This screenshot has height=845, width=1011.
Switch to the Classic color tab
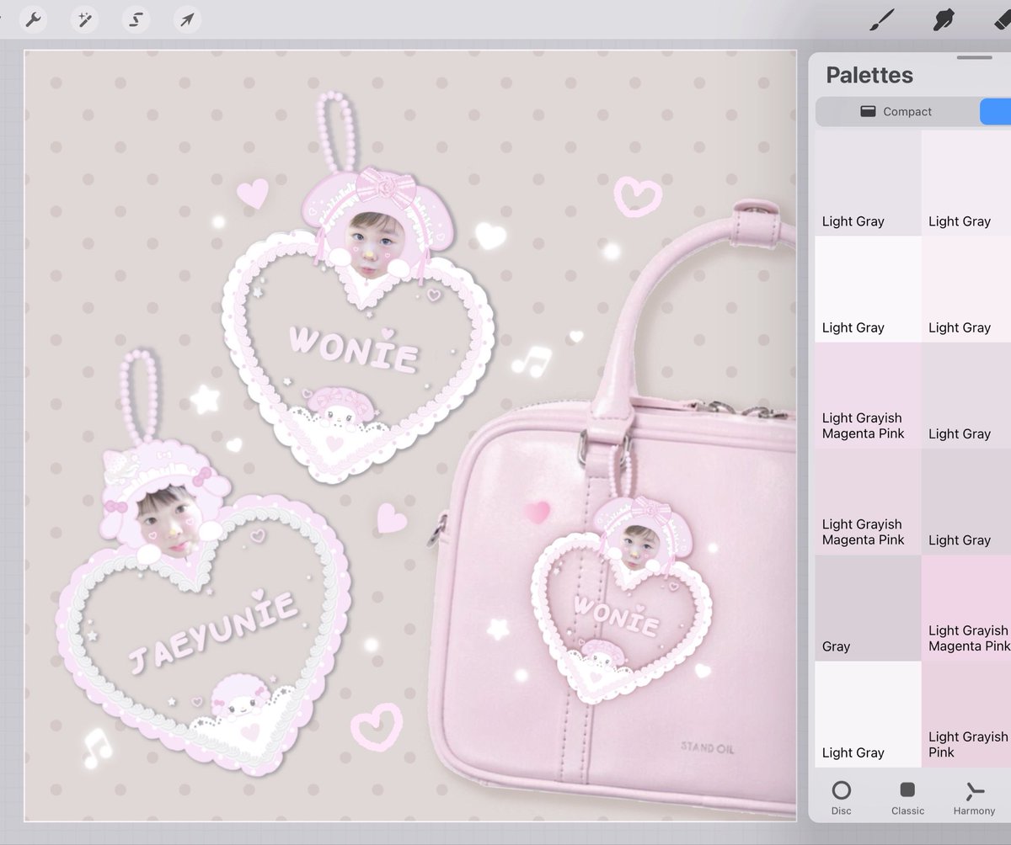pos(907,798)
